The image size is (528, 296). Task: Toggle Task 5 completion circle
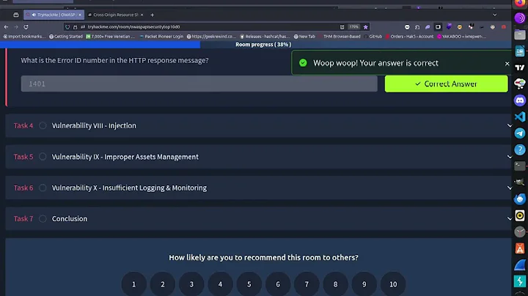point(43,157)
